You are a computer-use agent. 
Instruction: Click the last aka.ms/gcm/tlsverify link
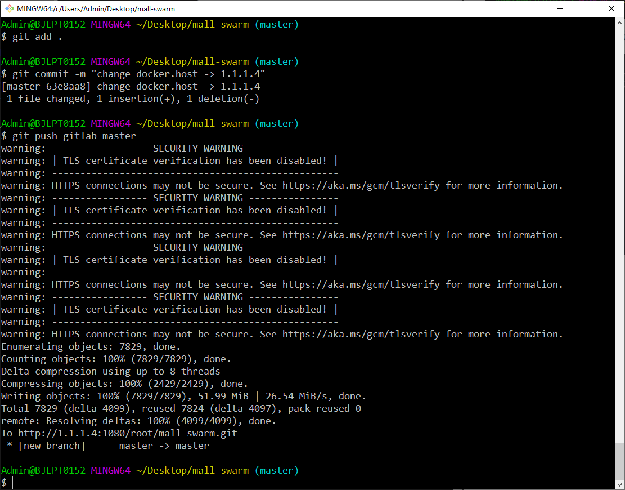click(x=361, y=334)
